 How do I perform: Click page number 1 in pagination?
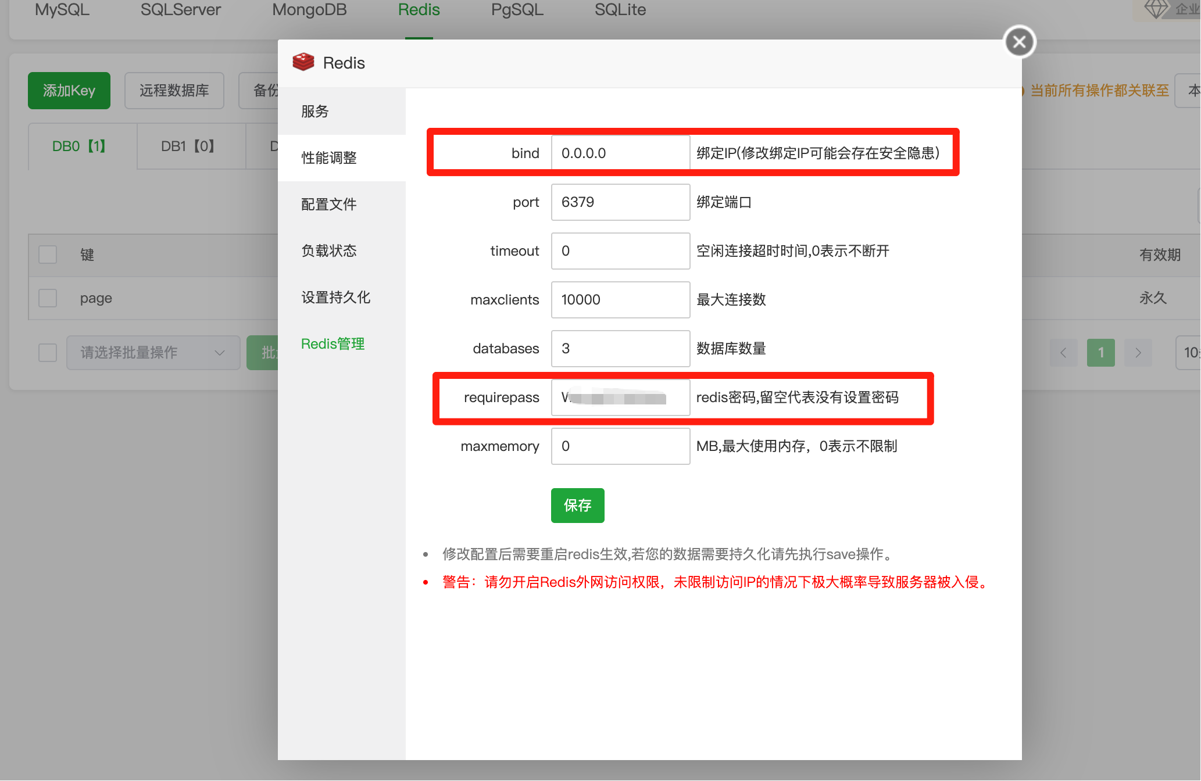click(1100, 352)
